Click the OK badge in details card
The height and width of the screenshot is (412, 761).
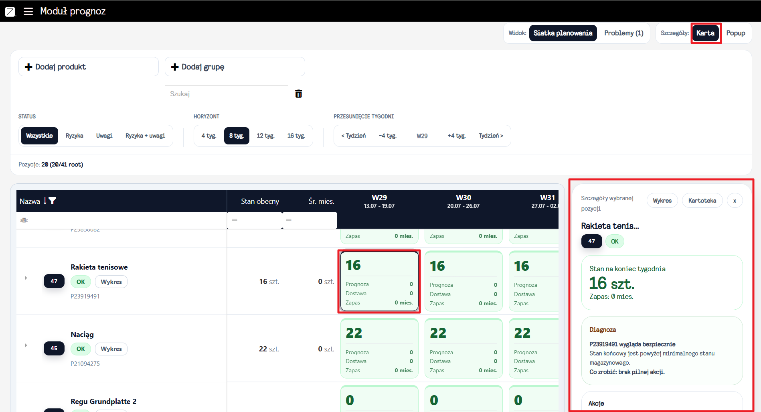615,242
